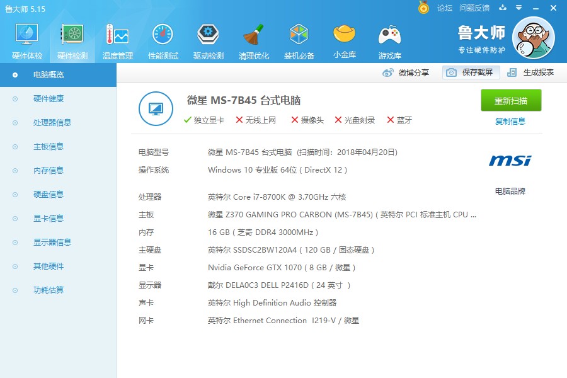Open 游戏库 gamepad icon
The width and height of the screenshot is (567, 378).
pos(389,35)
